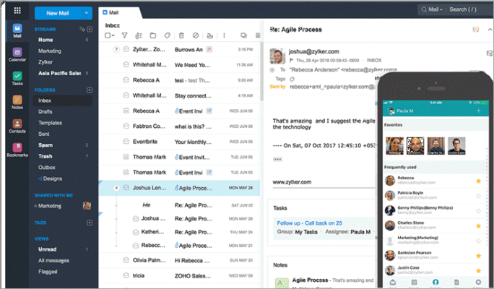494x289 pixels.
Task: Click the add stream plus icon
Action: pos(90,29)
